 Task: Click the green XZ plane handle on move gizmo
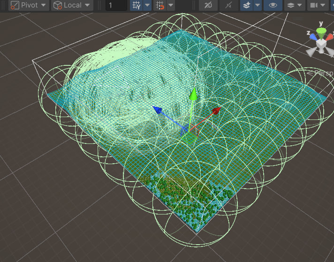[189, 138]
